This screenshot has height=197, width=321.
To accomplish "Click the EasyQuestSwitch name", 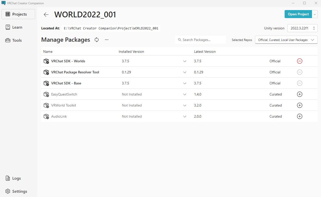I will point(64,94).
